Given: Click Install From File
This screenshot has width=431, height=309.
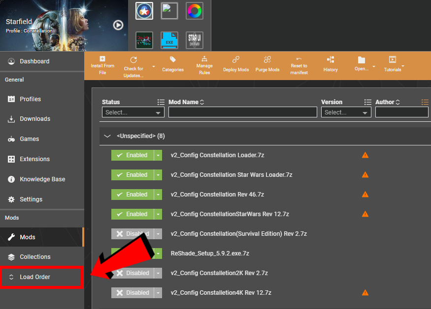Looking at the screenshot, I should pyautogui.click(x=102, y=65).
